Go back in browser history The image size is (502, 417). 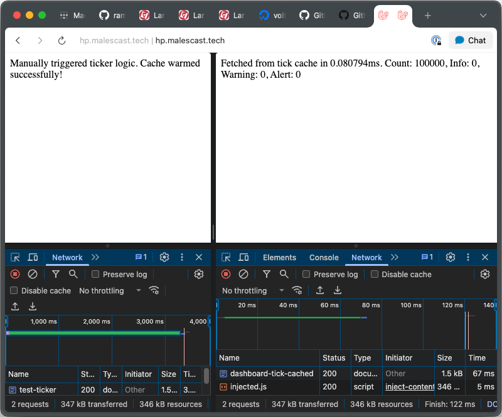18,40
